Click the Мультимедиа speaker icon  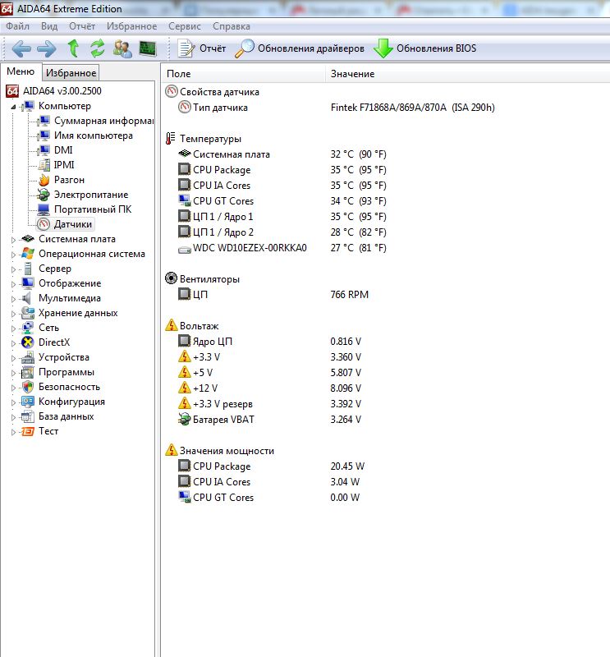[27, 298]
